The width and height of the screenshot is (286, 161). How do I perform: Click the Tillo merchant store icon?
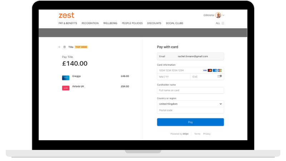tap(64, 47)
